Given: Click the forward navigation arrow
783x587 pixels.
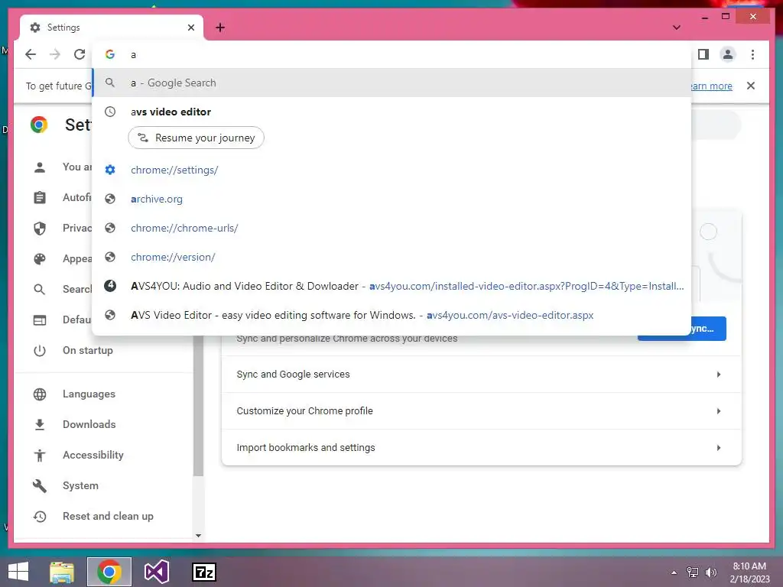Looking at the screenshot, I should 55,54.
